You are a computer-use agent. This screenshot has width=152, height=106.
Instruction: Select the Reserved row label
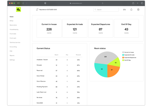39,70
